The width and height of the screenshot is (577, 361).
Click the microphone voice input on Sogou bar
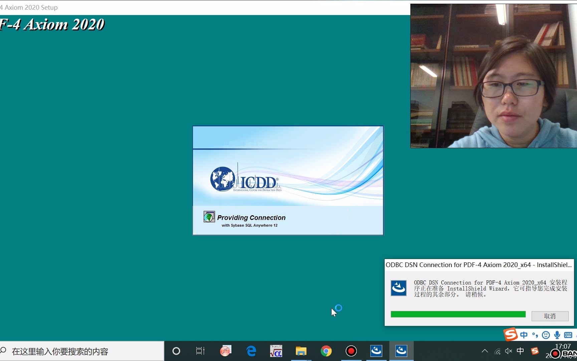[x=557, y=335]
